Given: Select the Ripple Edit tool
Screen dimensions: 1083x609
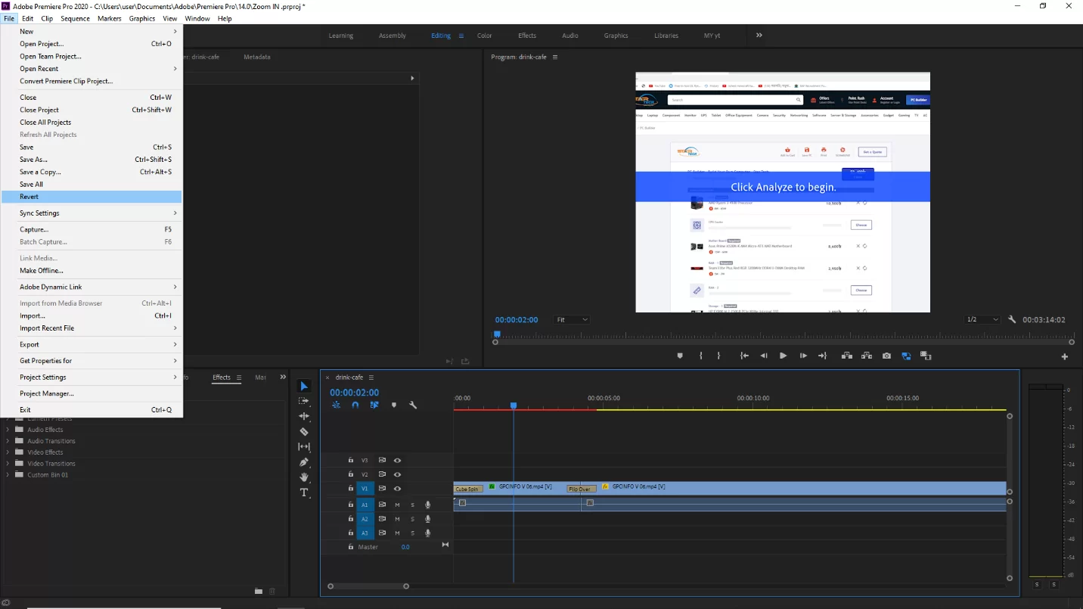Looking at the screenshot, I should click(304, 416).
